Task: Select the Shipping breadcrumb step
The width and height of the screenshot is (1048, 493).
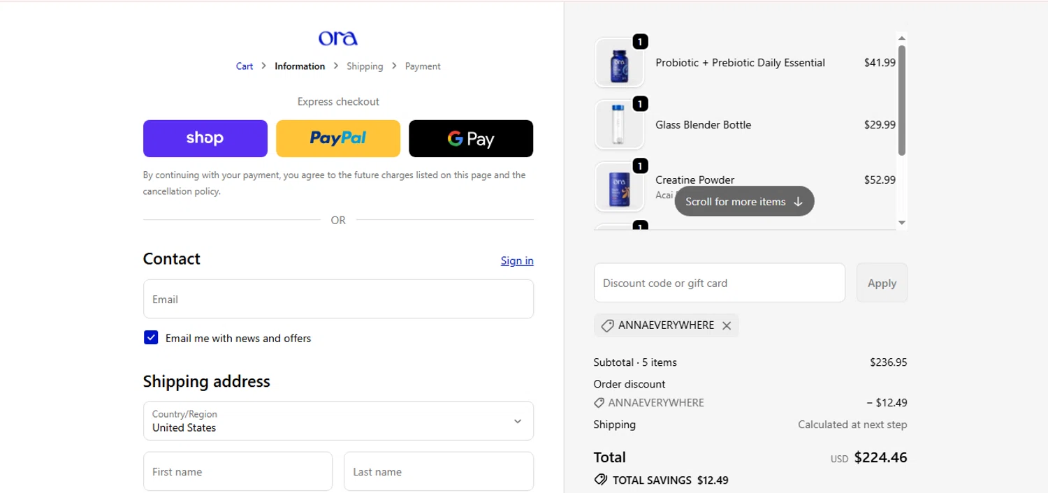Action: pos(365,66)
